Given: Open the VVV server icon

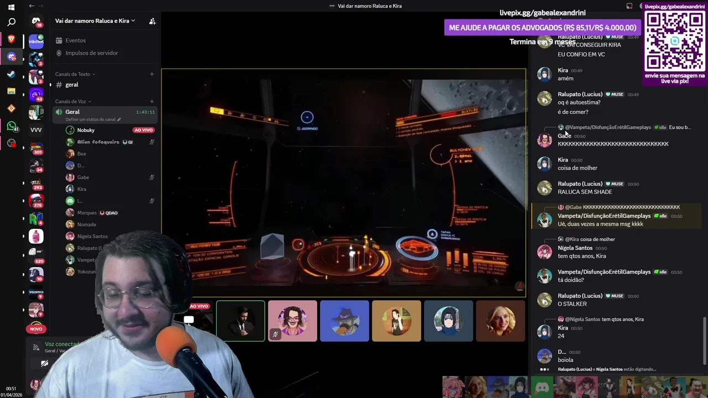Looking at the screenshot, I should [36, 130].
